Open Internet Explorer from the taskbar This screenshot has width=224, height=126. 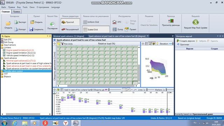point(15,123)
